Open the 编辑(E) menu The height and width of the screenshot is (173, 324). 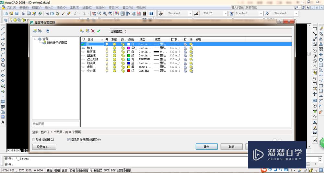(x=24, y=7)
